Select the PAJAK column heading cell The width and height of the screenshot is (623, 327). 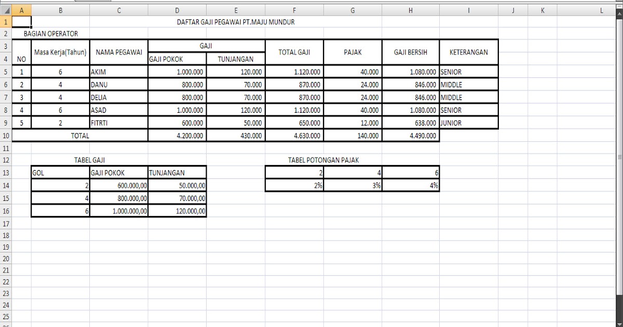tap(352, 52)
